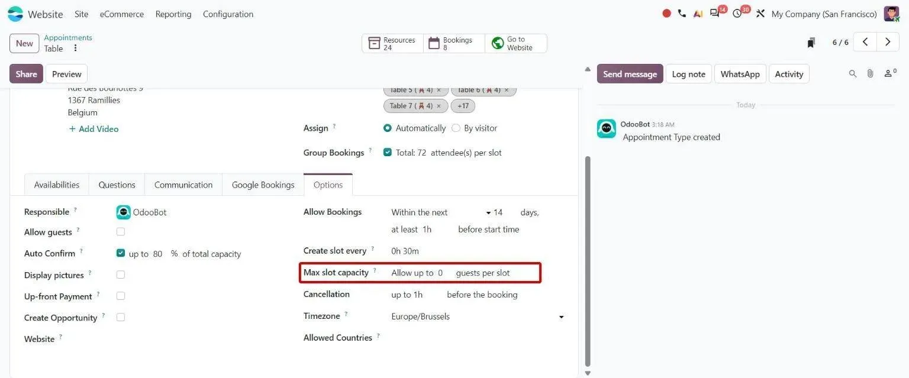Show followers with the person icon
909x378 pixels.
889,73
